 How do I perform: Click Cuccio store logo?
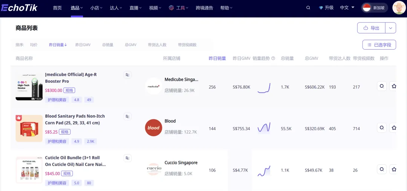click(x=154, y=169)
